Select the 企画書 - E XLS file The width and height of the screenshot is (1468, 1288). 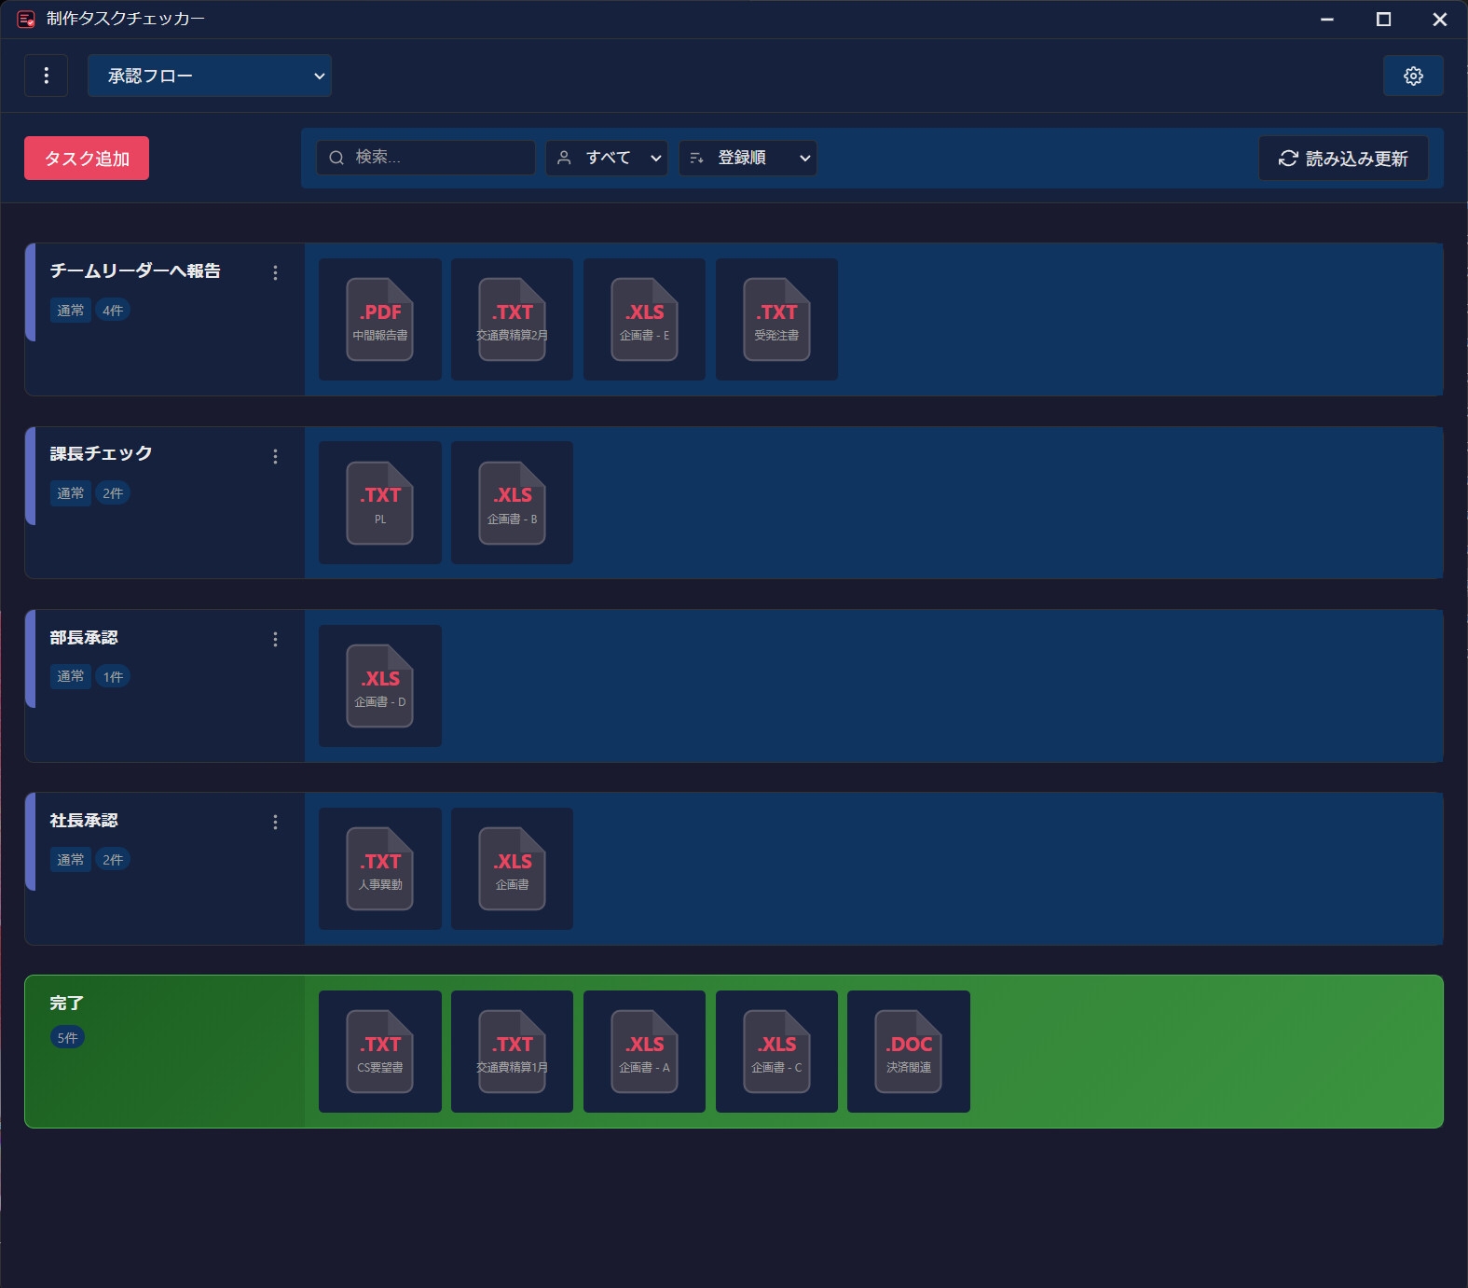tap(644, 319)
